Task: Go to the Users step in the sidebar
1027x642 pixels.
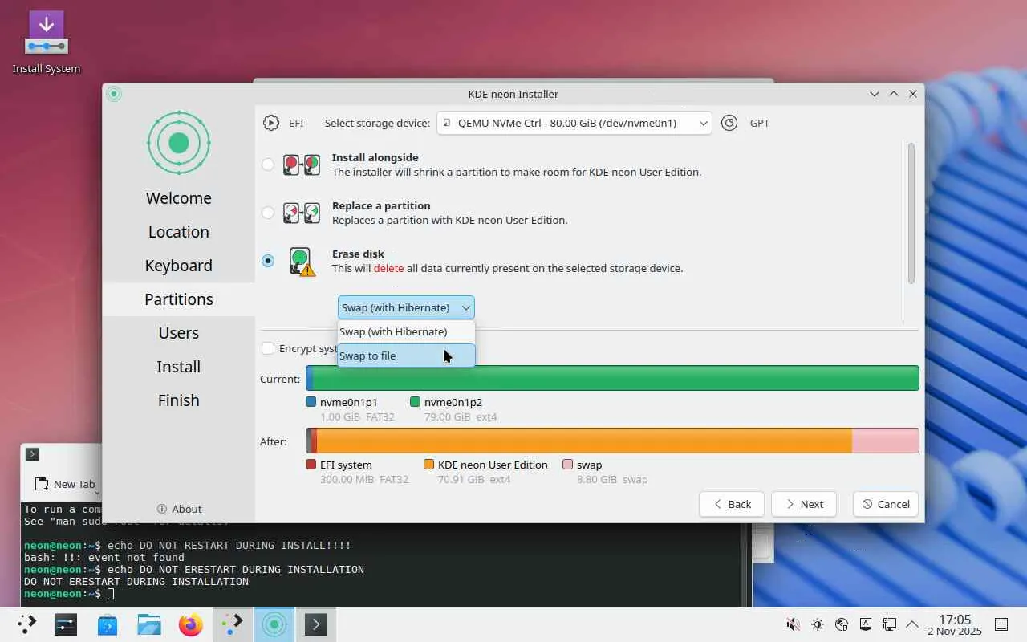Action: pyautogui.click(x=179, y=333)
